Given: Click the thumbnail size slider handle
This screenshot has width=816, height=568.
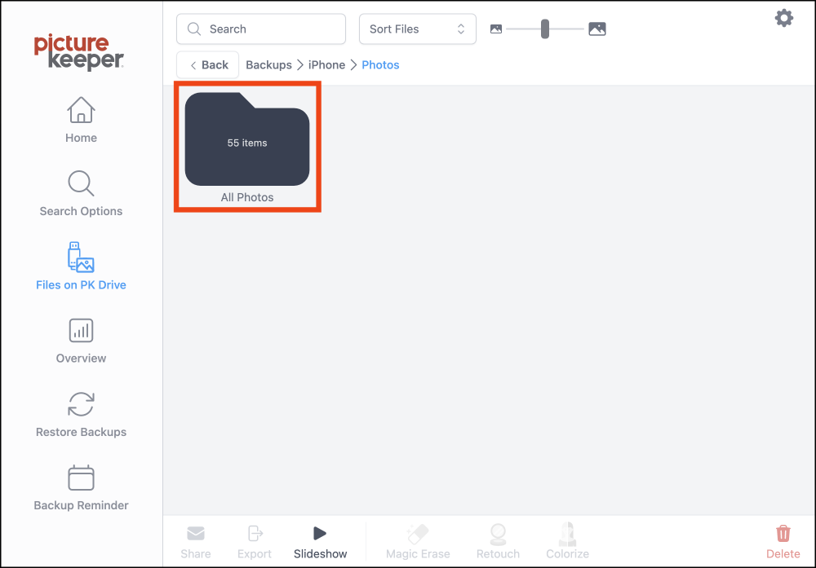Looking at the screenshot, I should [x=545, y=29].
